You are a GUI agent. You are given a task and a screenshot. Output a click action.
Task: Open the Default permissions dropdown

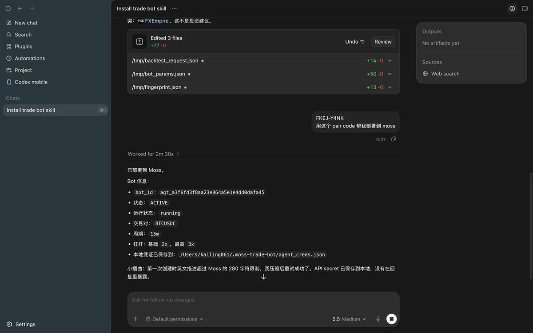click(x=175, y=319)
